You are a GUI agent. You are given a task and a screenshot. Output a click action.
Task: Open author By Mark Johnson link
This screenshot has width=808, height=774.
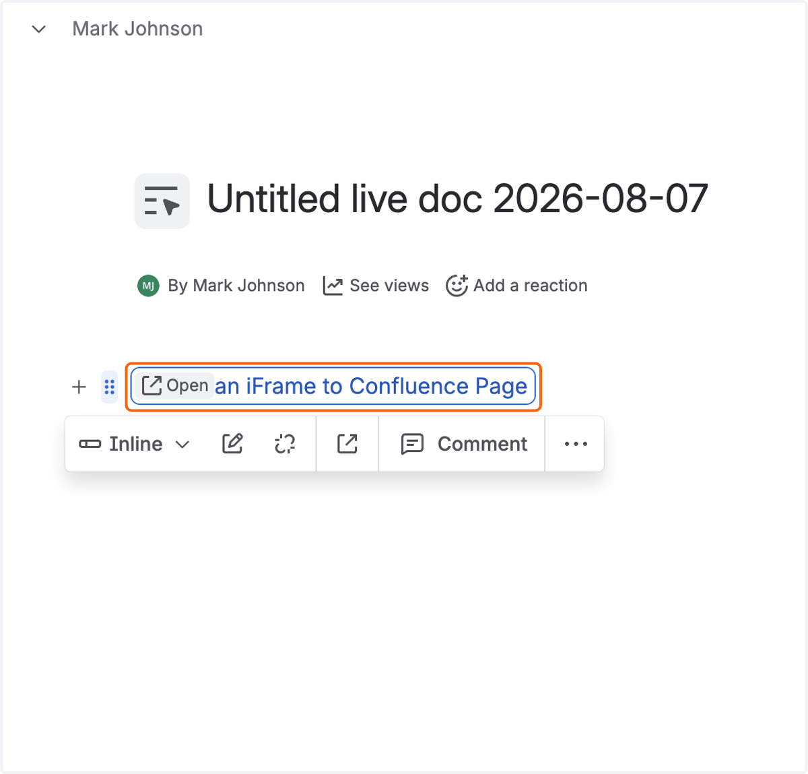236,286
